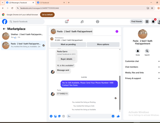Open Paola's large listing photo in sidebar

click(x=142, y=34)
